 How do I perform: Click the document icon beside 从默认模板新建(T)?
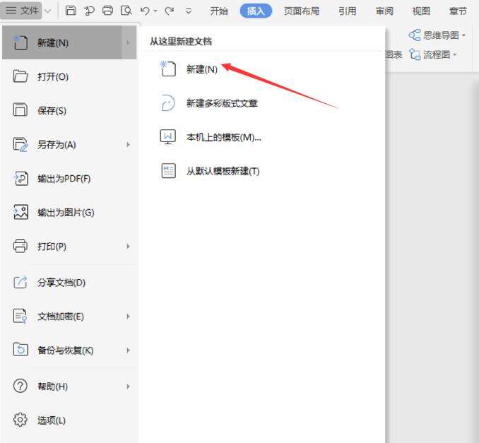(x=168, y=171)
